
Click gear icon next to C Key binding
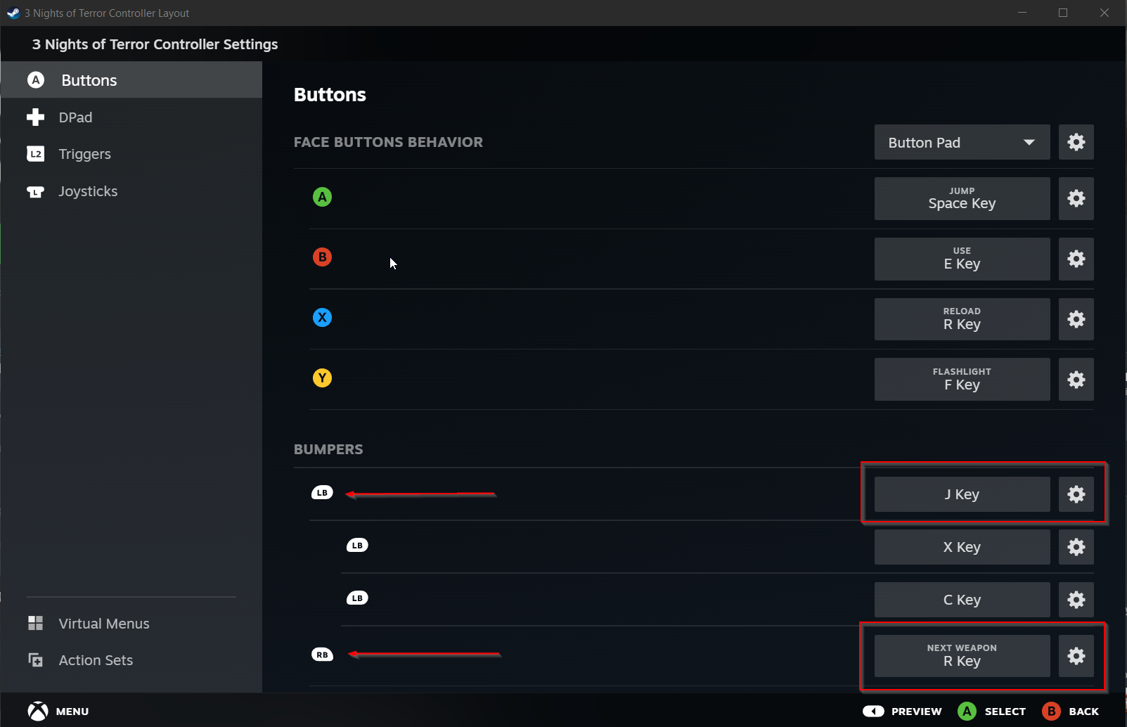pyautogui.click(x=1076, y=600)
